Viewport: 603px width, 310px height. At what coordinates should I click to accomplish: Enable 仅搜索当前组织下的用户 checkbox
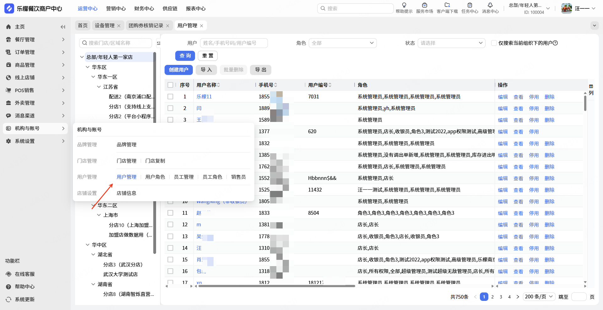(x=494, y=43)
